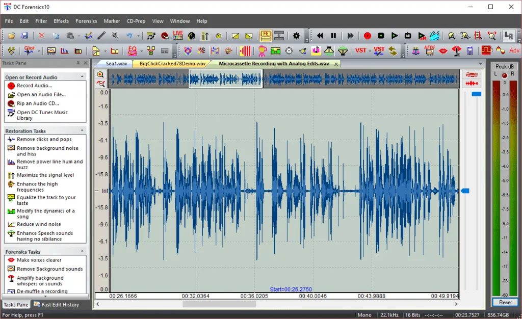Toggle the FE Fast Edit mode button
The width and height of the screenshot is (522, 319).
[266, 36]
